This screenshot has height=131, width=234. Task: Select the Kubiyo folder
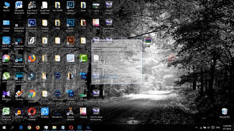[58, 60]
